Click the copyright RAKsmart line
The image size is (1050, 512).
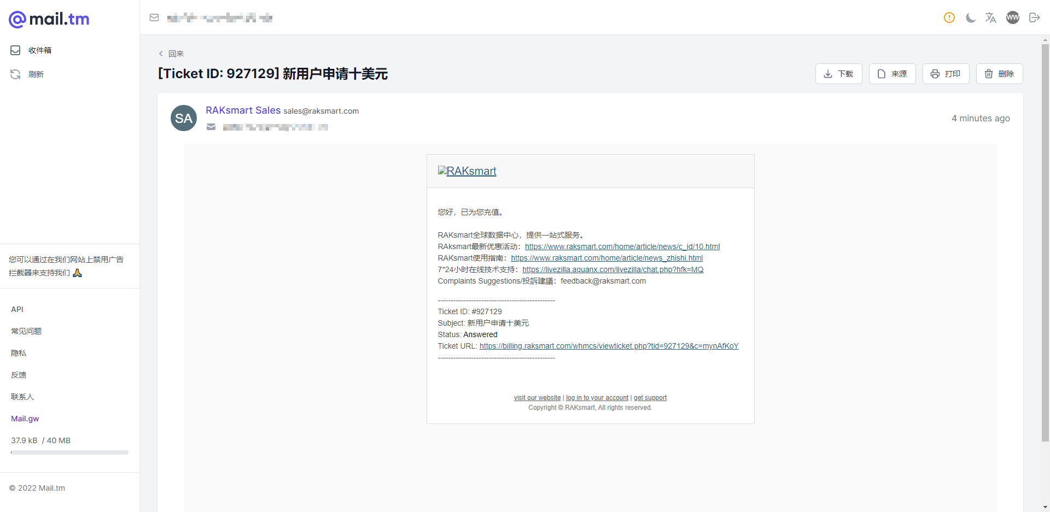tap(590, 408)
